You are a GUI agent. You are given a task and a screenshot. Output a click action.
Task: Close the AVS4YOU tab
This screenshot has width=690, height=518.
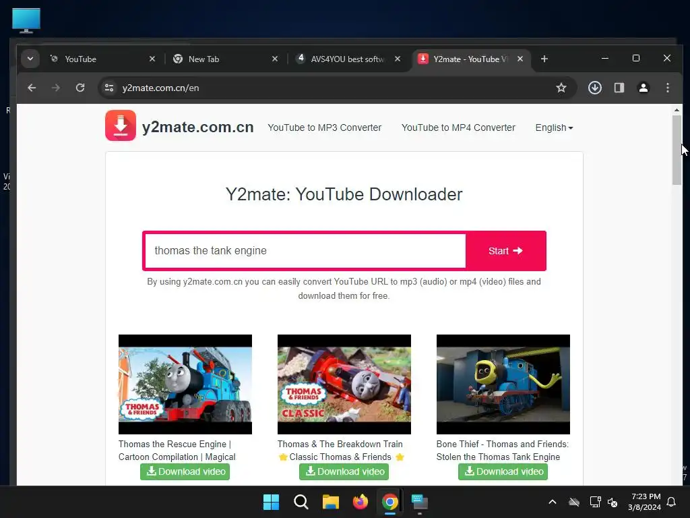pyautogui.click(x=398, y=59)
